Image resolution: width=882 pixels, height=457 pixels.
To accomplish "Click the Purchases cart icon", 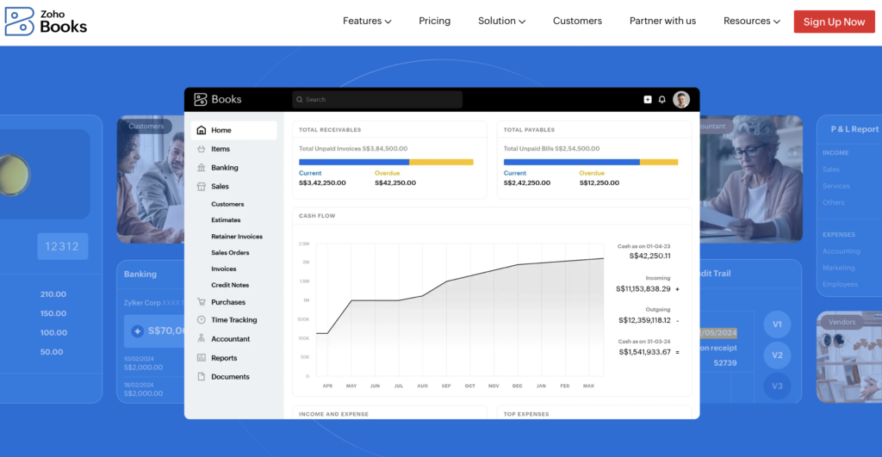I will click(202, 302).
